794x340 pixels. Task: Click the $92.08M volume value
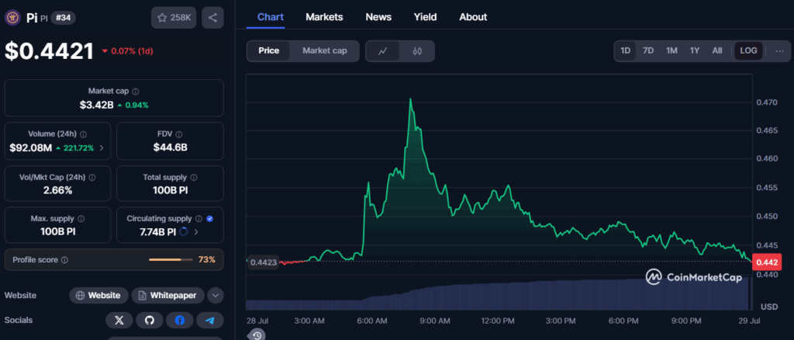(31, 148)
